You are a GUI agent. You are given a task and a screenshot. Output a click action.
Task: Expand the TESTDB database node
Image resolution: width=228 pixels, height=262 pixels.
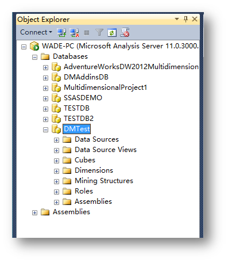(45, 109)
